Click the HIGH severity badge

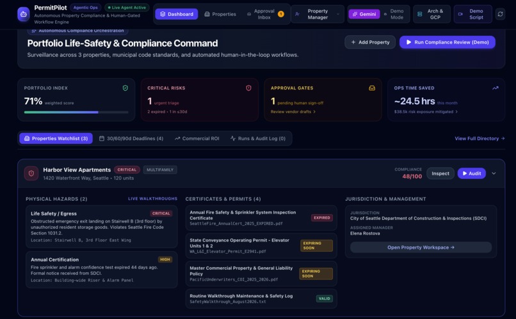coord(165,260)
